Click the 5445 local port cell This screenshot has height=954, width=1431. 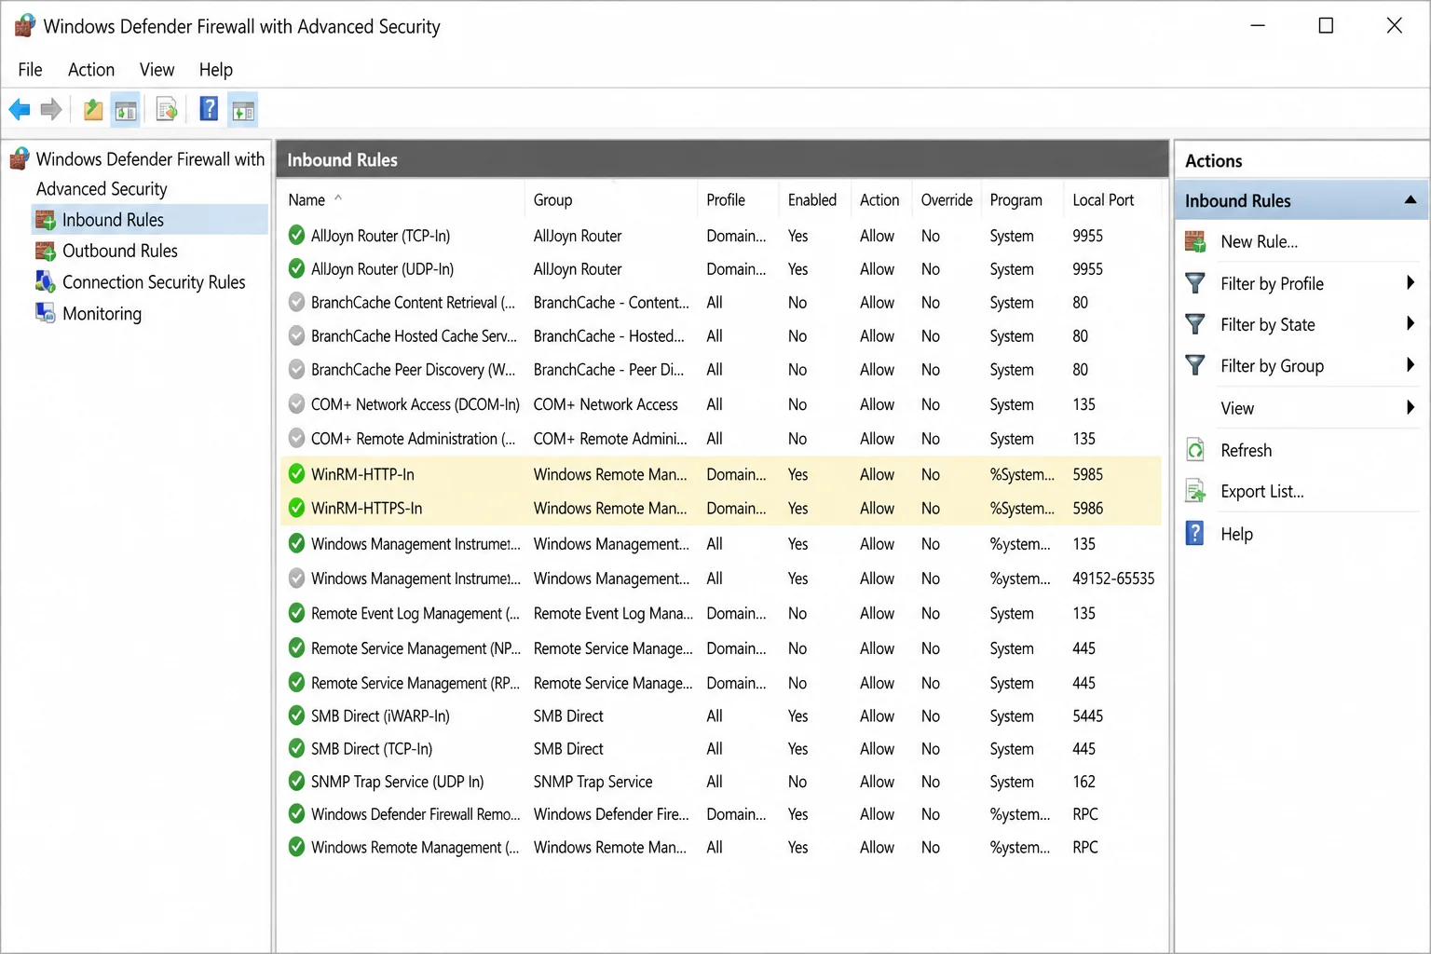pyautogui.click(x=1087, y=715)
